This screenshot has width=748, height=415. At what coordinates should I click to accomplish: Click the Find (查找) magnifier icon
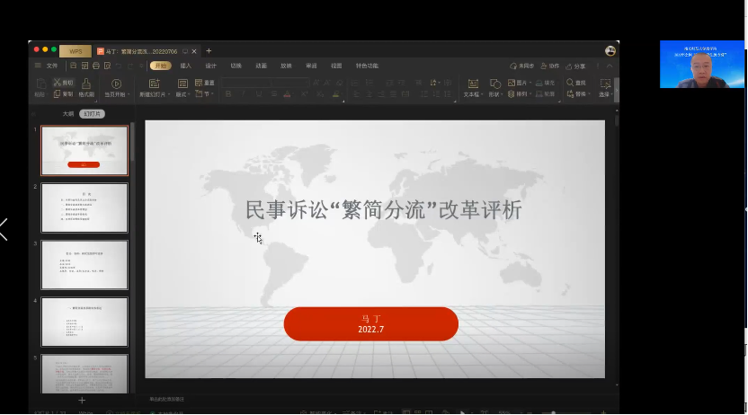point(580,83)
